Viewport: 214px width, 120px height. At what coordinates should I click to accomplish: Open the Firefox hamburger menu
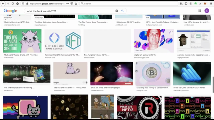[x=211, y=4]
